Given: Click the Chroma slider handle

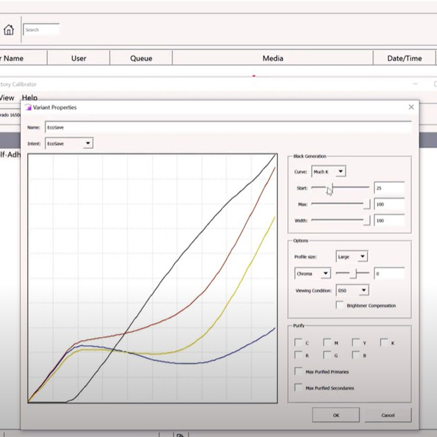Looking at the screenshot, I should coord(353,274).
